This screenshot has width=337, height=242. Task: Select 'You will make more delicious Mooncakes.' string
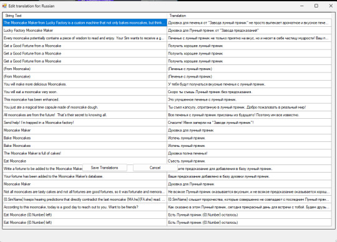(85, 84)
